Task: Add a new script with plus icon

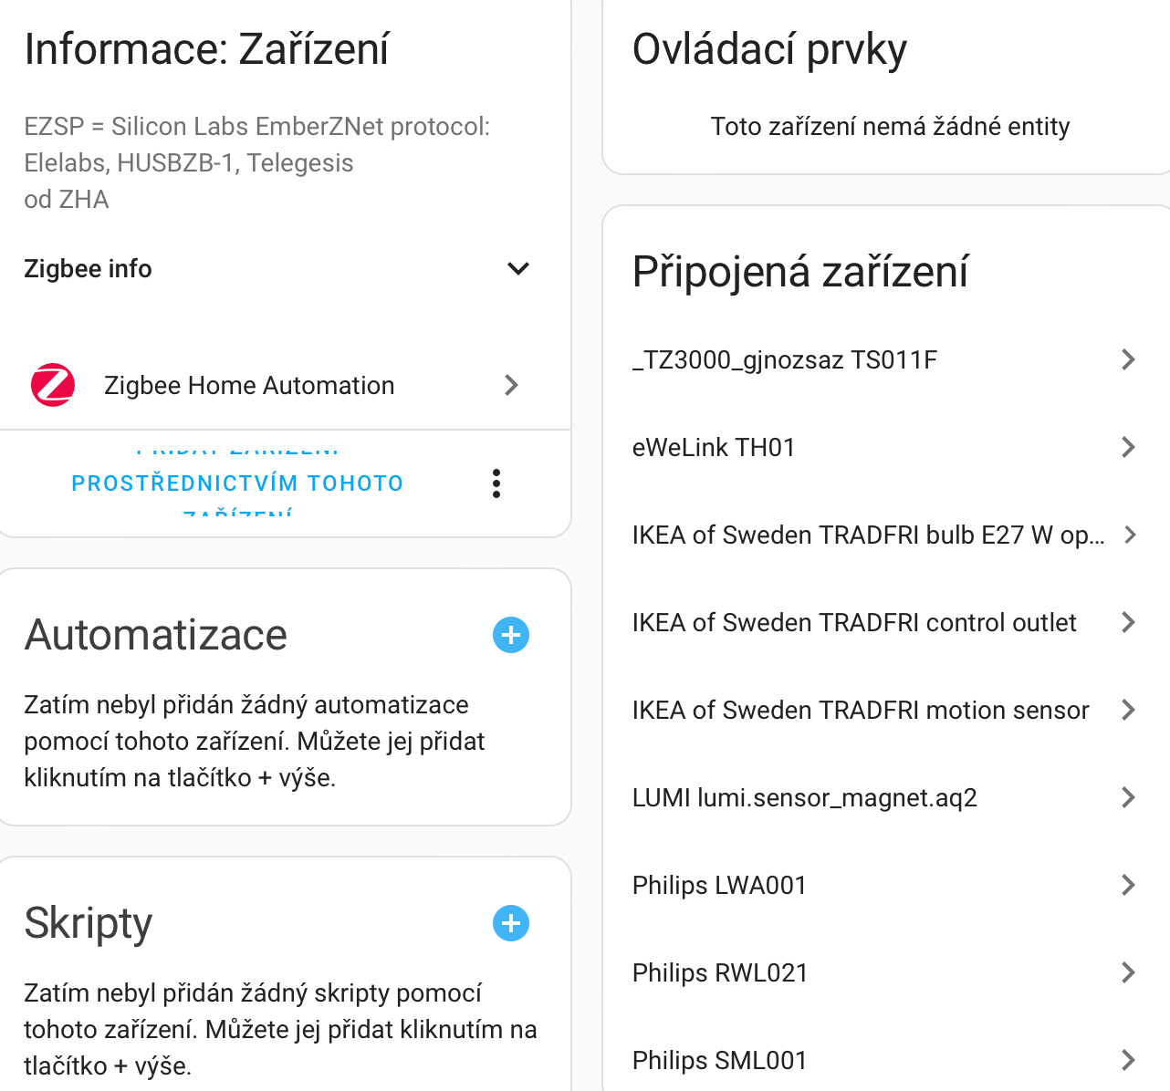Action: click(511, 923)
